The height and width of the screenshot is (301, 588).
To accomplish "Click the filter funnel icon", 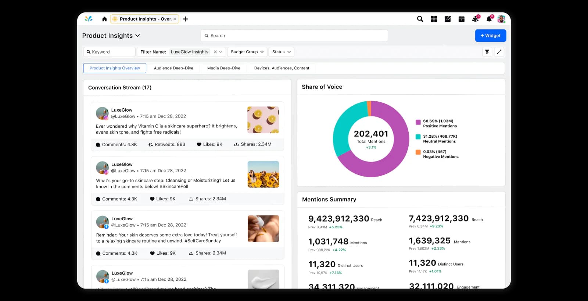I will [x=487, y=52].
